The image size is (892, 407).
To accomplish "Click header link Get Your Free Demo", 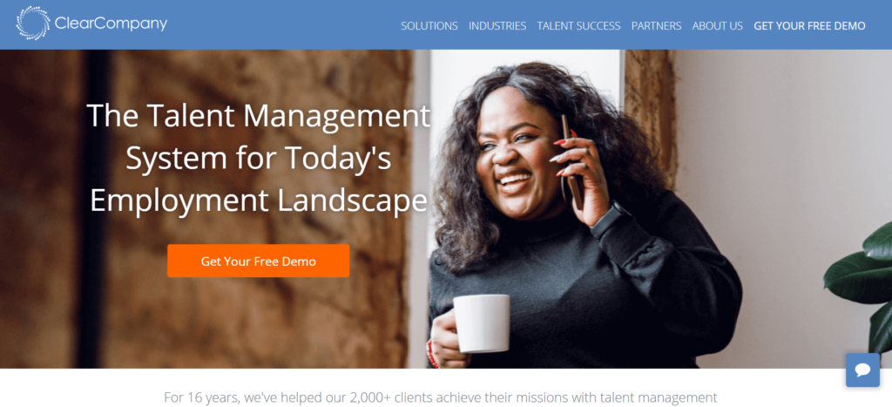I will pyautogui.click(x=809, y=25).
